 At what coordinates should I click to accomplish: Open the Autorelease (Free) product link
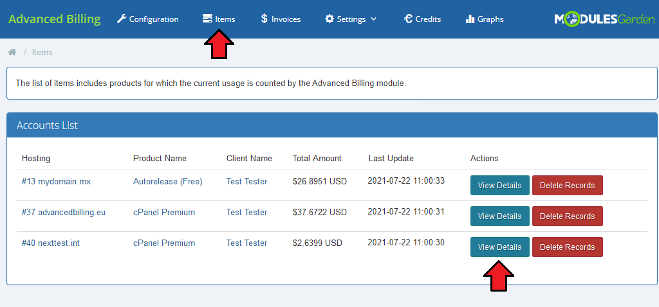[x=168, y=182]
